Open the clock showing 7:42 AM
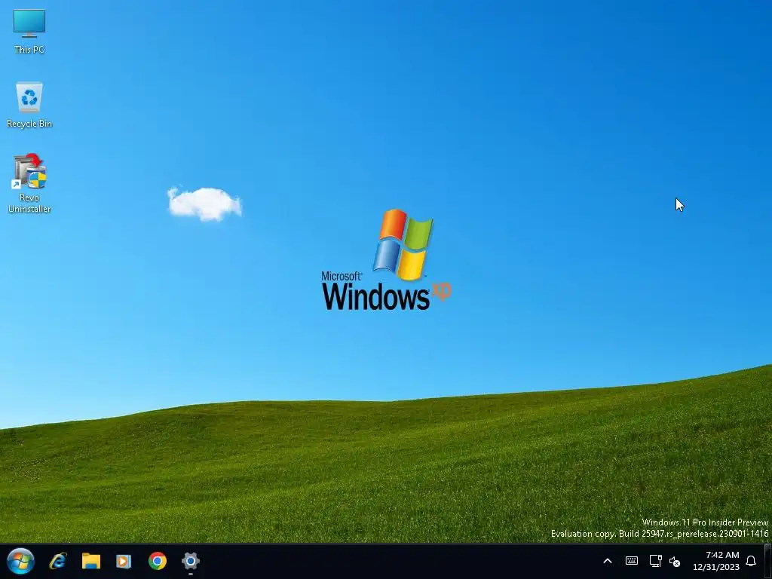The image size is (772, 579). (x=716, y=561)
